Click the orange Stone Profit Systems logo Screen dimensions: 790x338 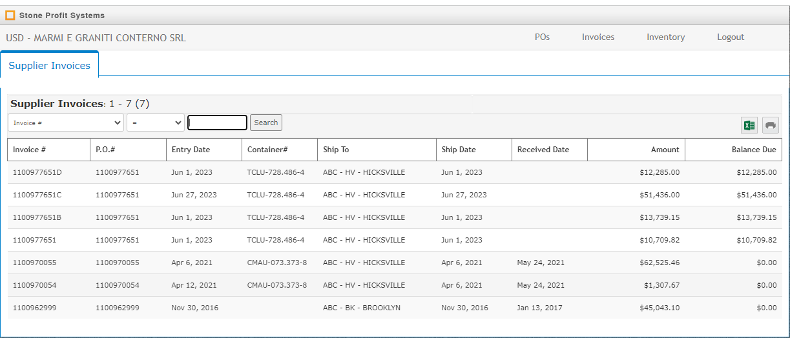10,15
